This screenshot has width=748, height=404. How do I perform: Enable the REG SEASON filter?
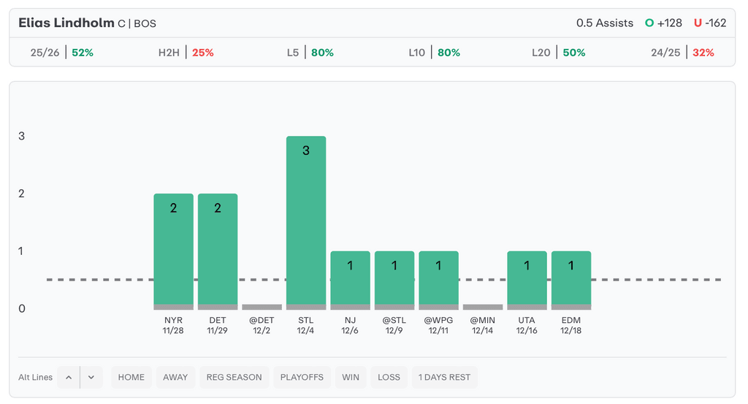click(234, 377)
